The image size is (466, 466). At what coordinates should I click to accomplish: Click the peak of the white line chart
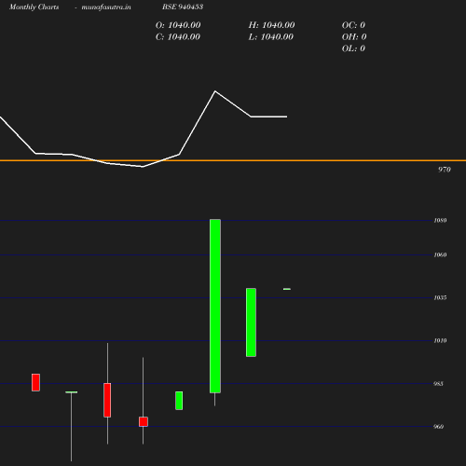tap(215, 91)
